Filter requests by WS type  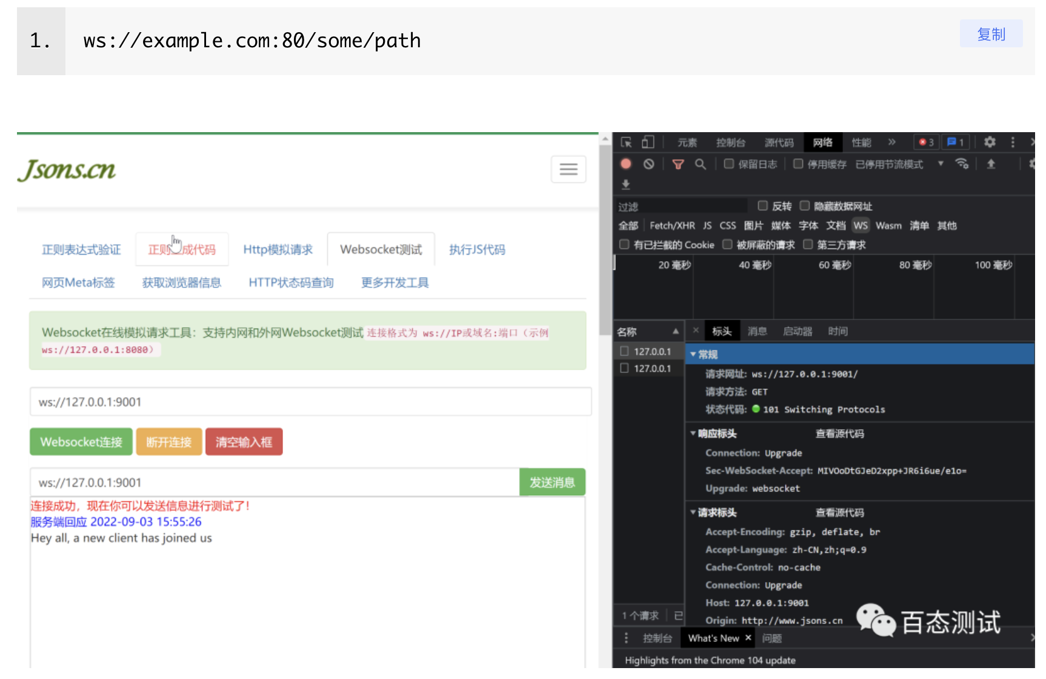tap(861, 226)
